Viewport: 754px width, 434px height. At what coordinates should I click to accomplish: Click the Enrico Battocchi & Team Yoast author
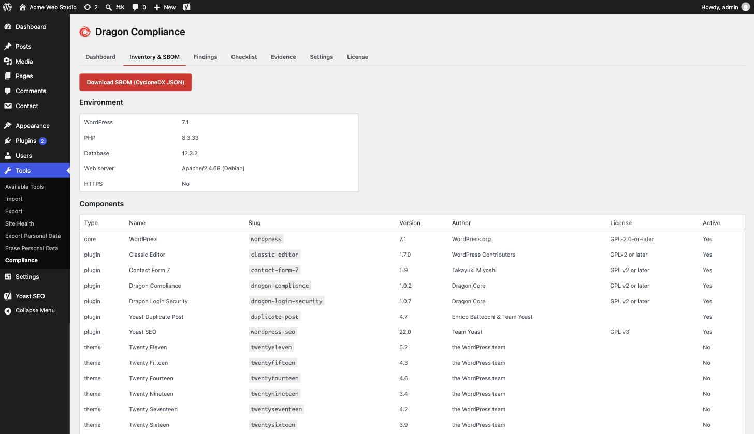[492, 317]
